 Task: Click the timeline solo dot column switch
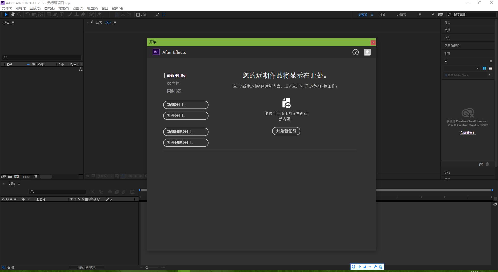[x=11, y=199]
